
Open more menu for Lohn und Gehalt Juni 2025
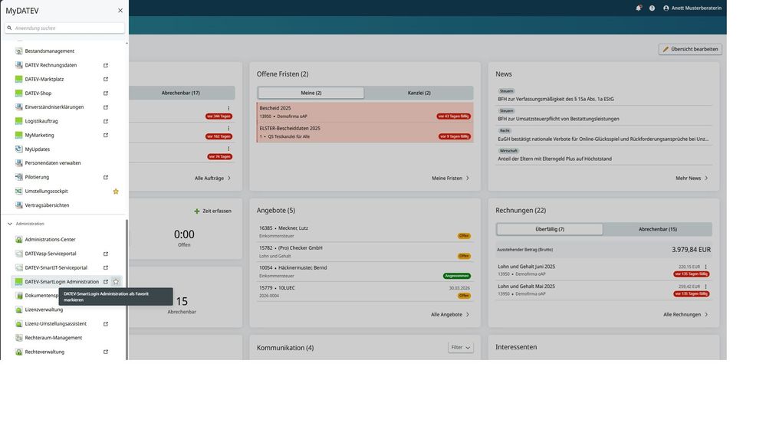click(x=706, y=267)
